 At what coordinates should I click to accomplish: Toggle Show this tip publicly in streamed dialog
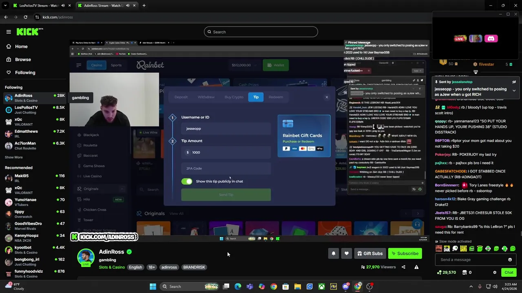pos(187,181)
